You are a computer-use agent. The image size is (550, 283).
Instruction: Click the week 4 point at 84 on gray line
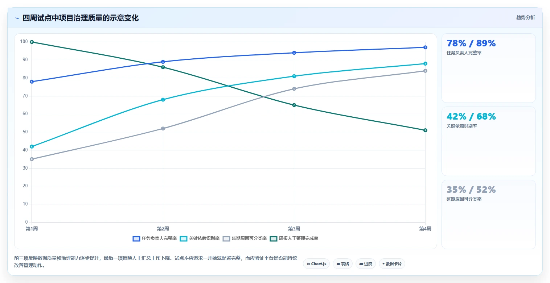coord(425,71)
